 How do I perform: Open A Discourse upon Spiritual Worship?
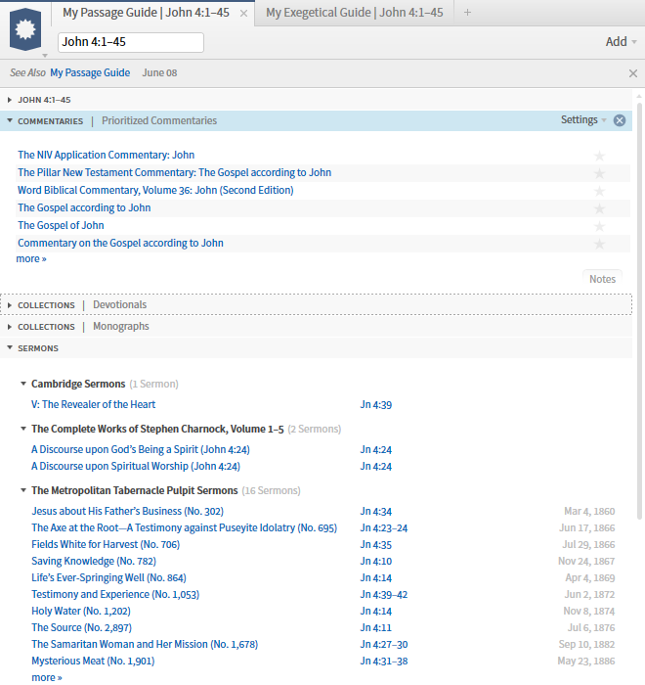point(136,466)
